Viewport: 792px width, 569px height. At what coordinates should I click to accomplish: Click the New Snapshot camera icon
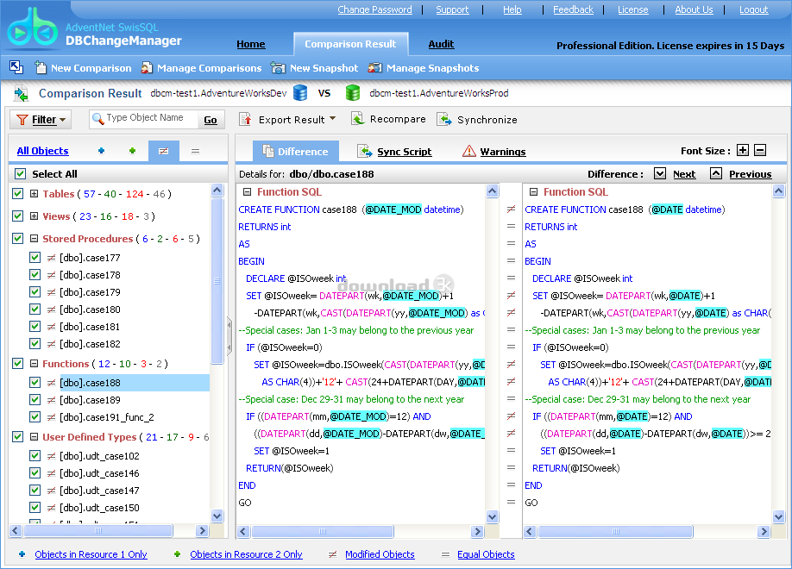278,67
